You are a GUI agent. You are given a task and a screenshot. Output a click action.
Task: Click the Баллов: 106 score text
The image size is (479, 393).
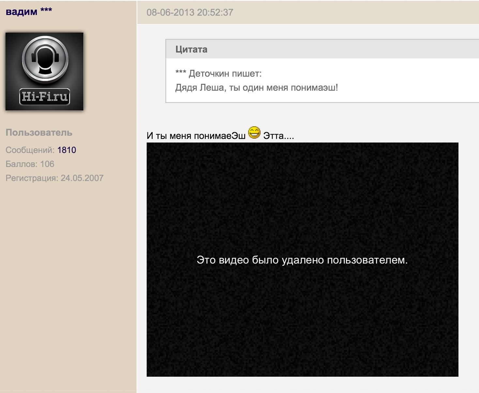click(x=30, y=164)
